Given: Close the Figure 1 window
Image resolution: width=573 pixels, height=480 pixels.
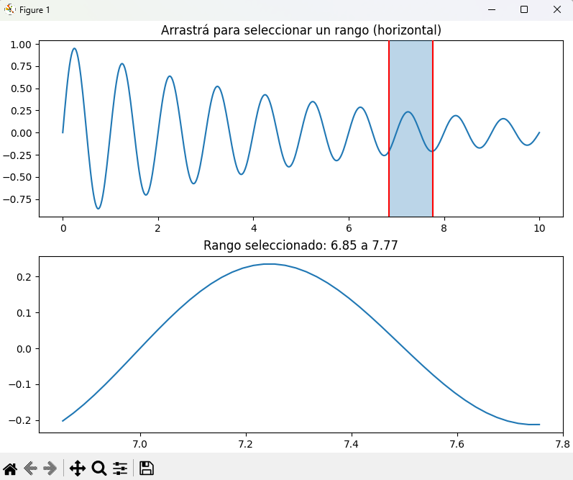Looking at the screenshot, I should click(x=556, y=9).
